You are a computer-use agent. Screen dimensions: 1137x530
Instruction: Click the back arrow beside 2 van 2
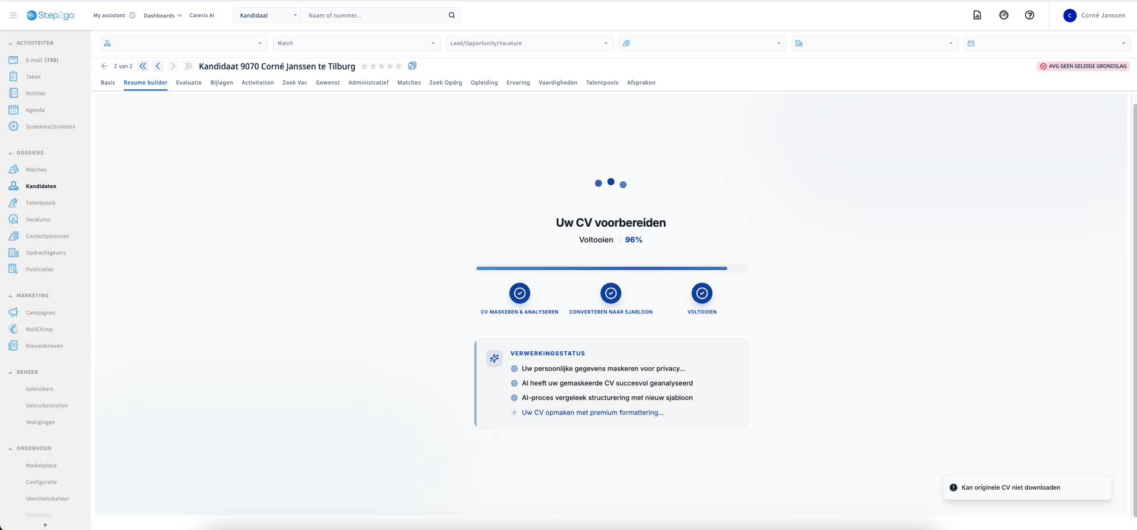coord(105,66)
